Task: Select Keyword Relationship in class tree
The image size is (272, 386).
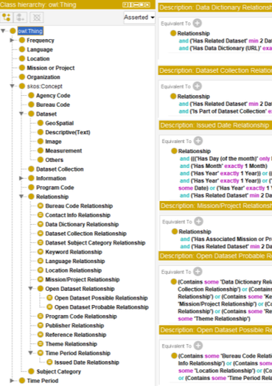Action: coord(74,252)
